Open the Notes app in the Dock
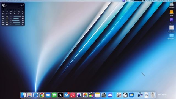Viewport: 176px width, 99px height. [98, 95]
